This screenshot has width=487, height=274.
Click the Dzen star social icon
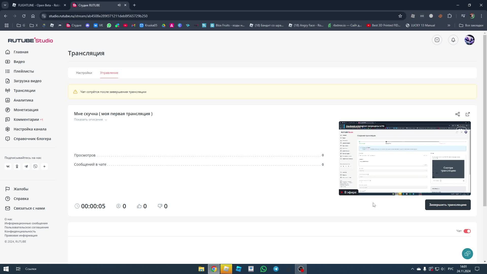(x=44, y=166)
